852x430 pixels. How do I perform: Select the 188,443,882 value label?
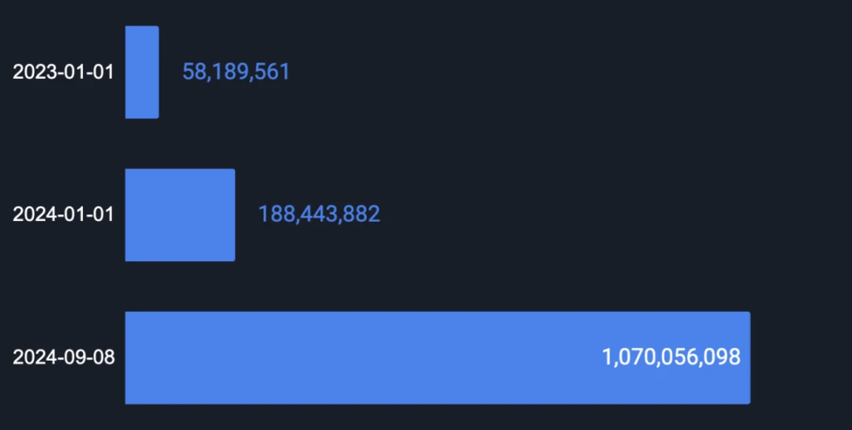coord(319,215)
